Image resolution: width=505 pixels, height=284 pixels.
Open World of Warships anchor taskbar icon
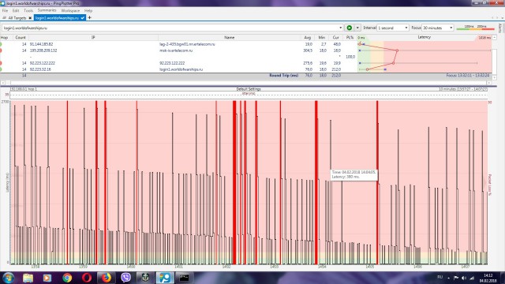[x=145, y=278]
